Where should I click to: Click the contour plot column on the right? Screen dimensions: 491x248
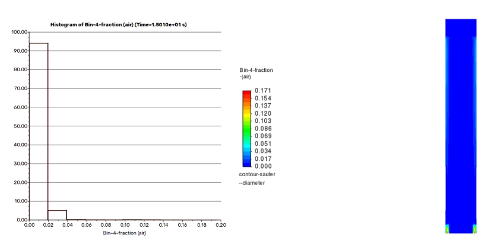pyautogui.click(x=461, y=126)
